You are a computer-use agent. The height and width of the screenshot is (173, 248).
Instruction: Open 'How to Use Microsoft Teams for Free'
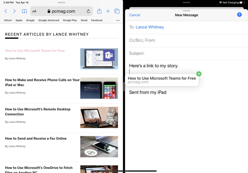pyautogui.click(x=35, y=51)
